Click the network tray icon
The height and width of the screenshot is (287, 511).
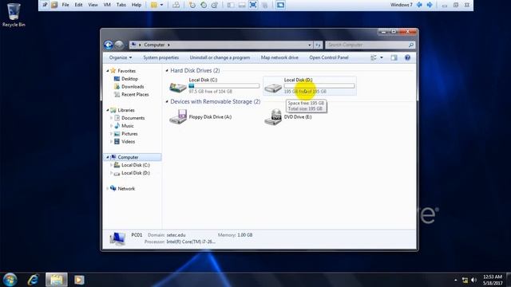coord(465,280)
